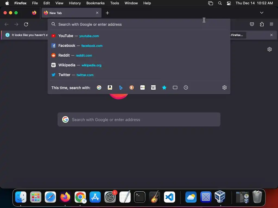Dismiss the notification bar with X
This screenshot has width=278, height=208.
271,35
